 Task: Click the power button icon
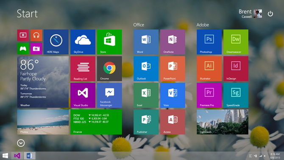[x=270, y=14]
